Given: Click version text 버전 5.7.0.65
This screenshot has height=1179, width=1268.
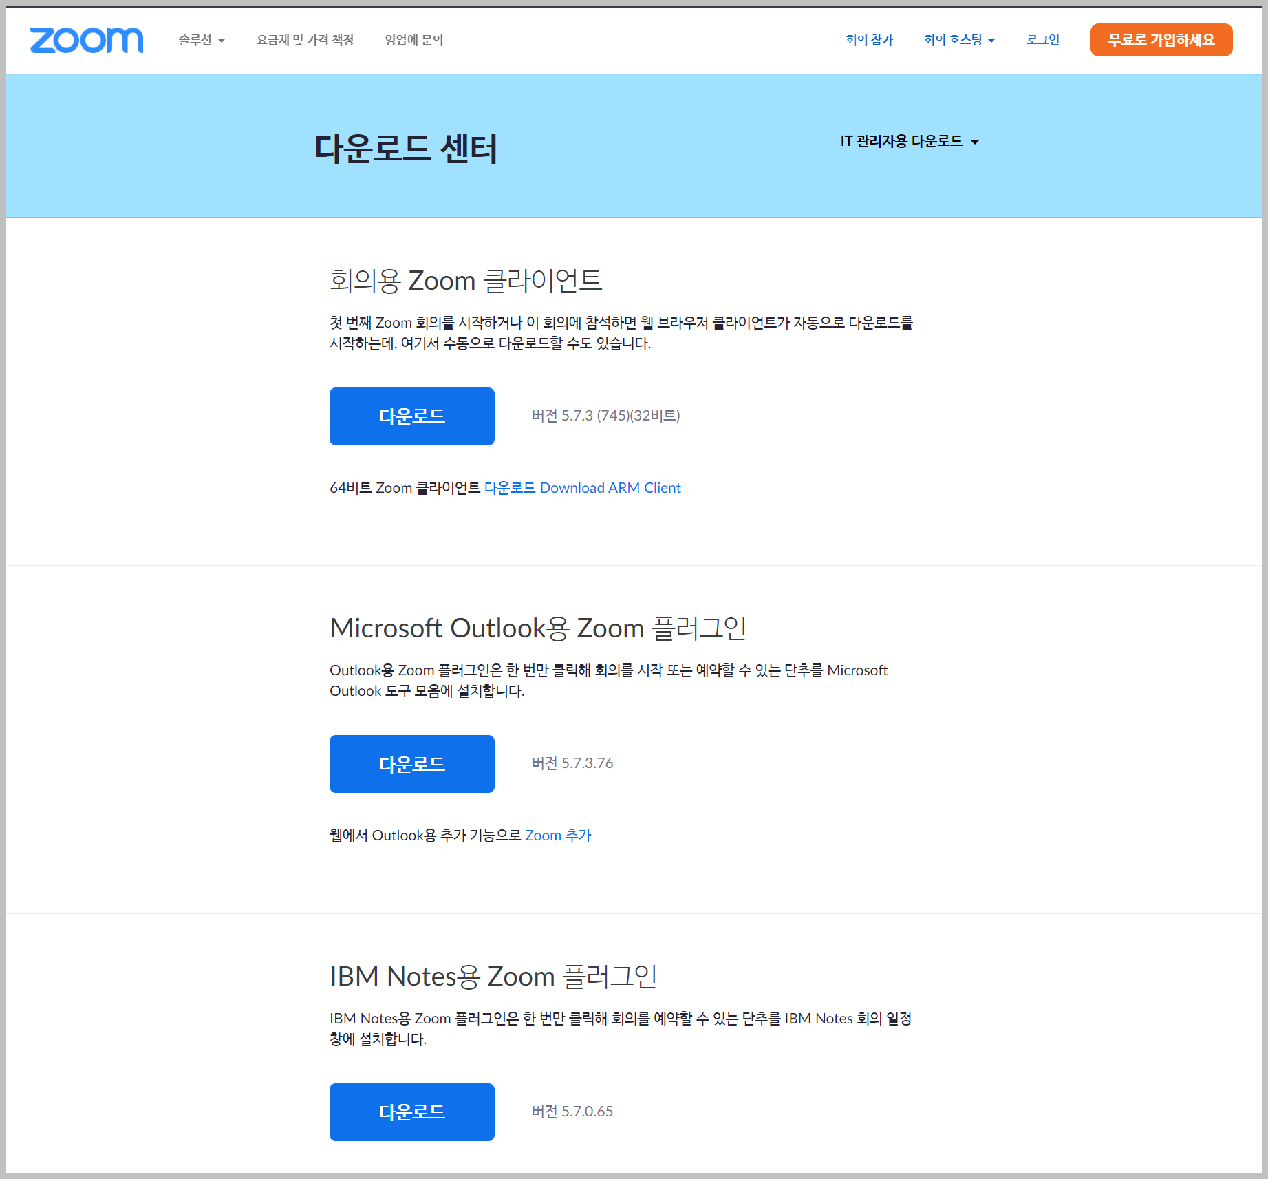Looking at the screenshot, I should [x=572, y=1112].
